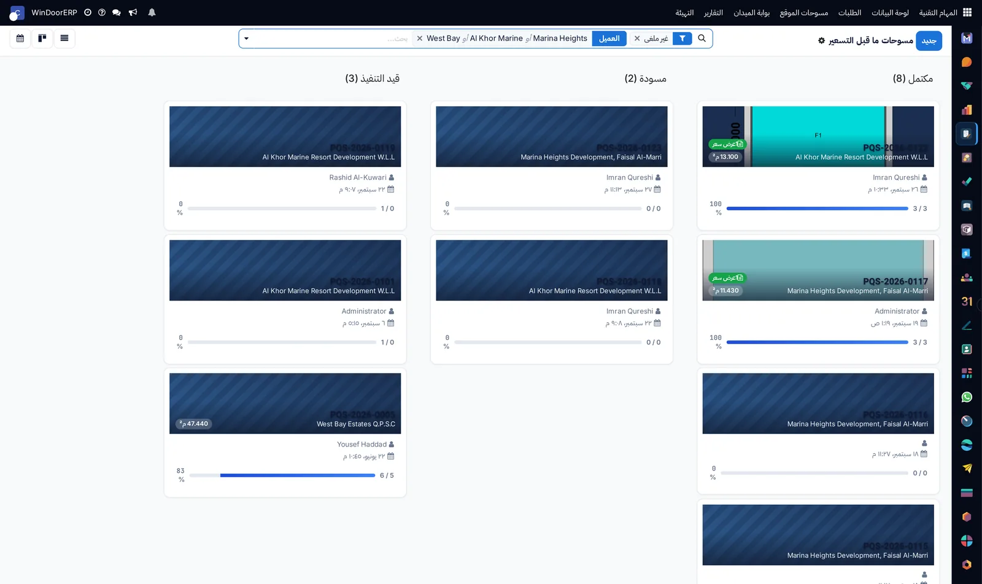
Task: Click the Yousef Haddad name text
Action: (x=361, y=445)
